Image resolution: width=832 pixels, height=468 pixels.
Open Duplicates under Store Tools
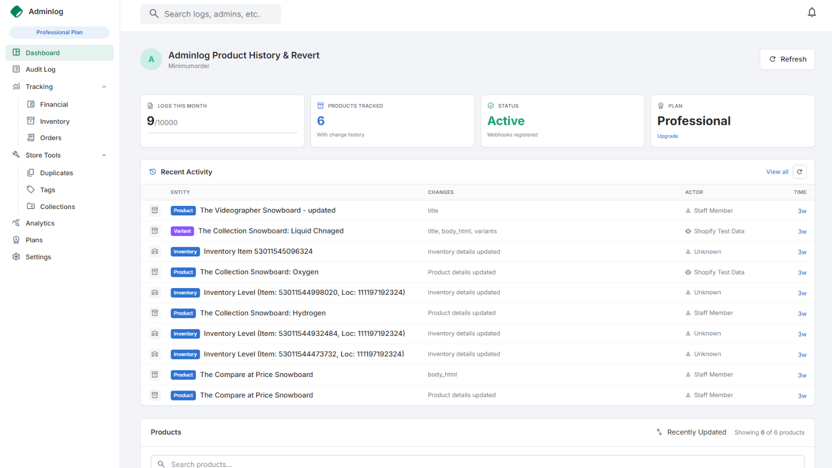pos(56,173)
